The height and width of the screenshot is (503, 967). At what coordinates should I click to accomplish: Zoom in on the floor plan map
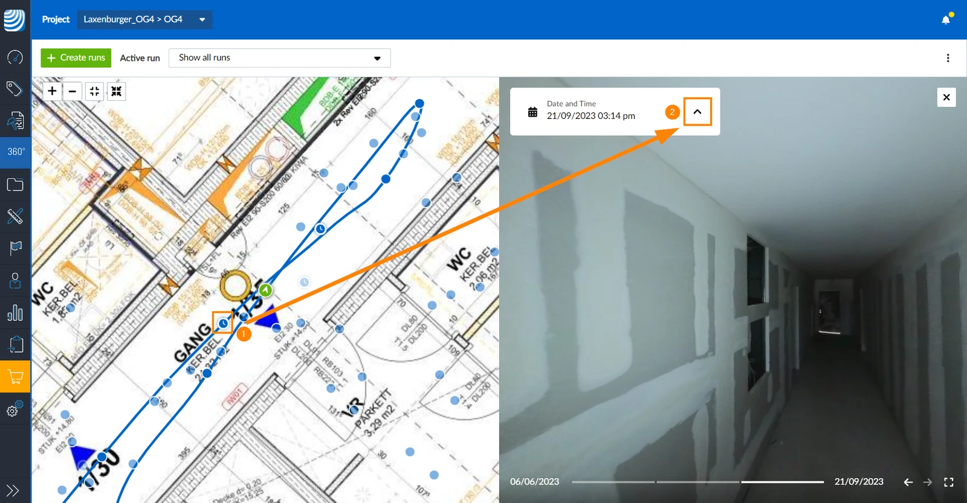(53, 91)
